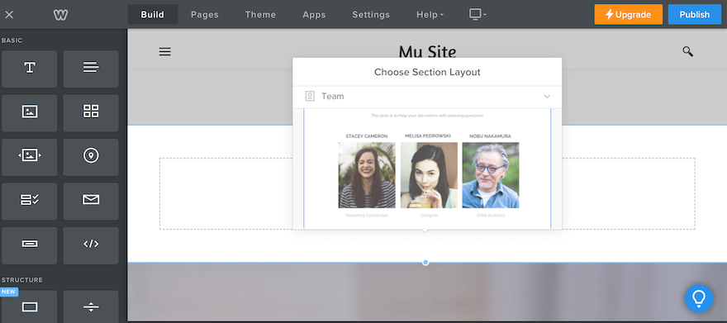Choose the Button element
This screenshot has height=323, width=727.
(30, 245)
